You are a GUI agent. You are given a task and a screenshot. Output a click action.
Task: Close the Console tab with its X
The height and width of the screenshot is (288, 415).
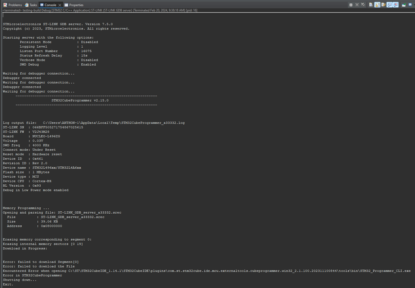click(x=60, y=5)
